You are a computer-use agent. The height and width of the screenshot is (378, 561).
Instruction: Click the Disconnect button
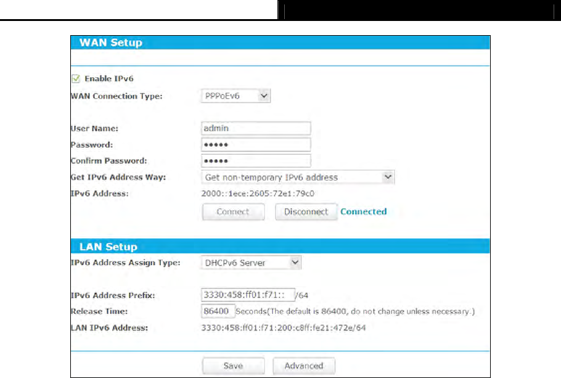click(x=306, y=212)
